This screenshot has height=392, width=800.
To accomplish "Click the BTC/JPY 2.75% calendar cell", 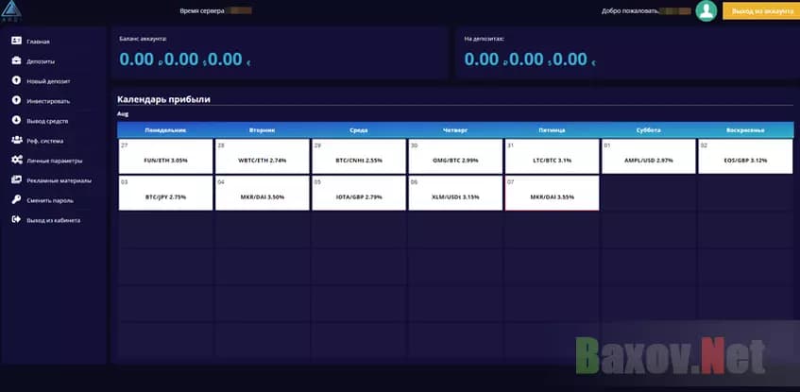I will [x=165, y=193].
